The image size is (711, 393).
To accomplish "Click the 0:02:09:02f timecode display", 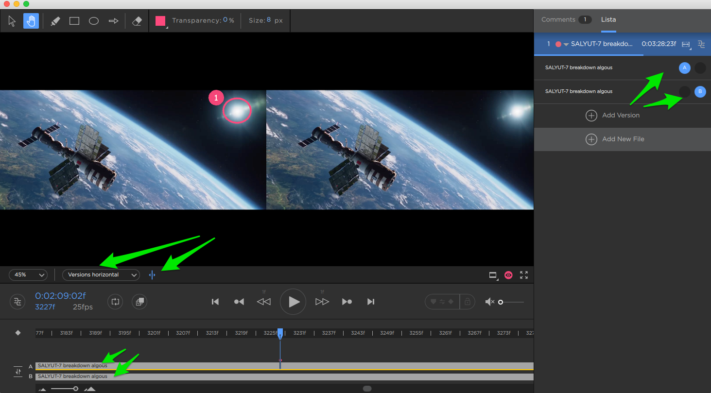I will coord(60,296).
